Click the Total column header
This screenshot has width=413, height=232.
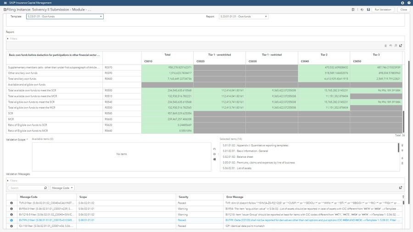pos(167,55)
